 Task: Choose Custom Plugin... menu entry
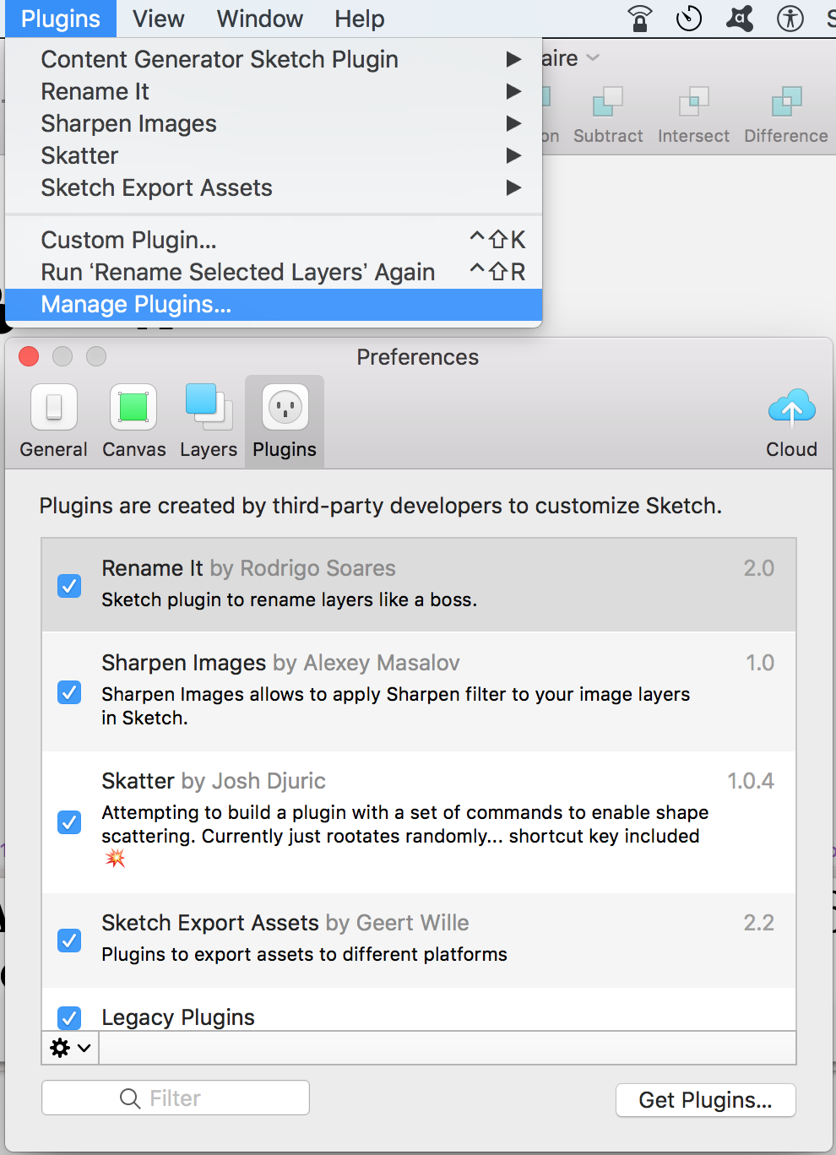coord(274,240)
